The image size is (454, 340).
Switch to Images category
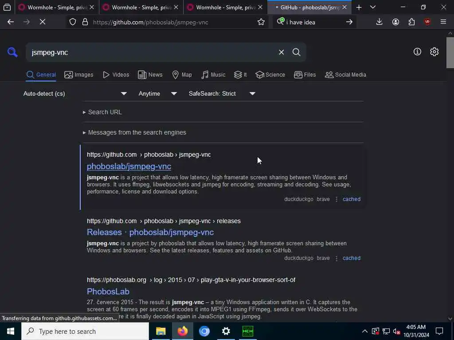pos(79,74)
